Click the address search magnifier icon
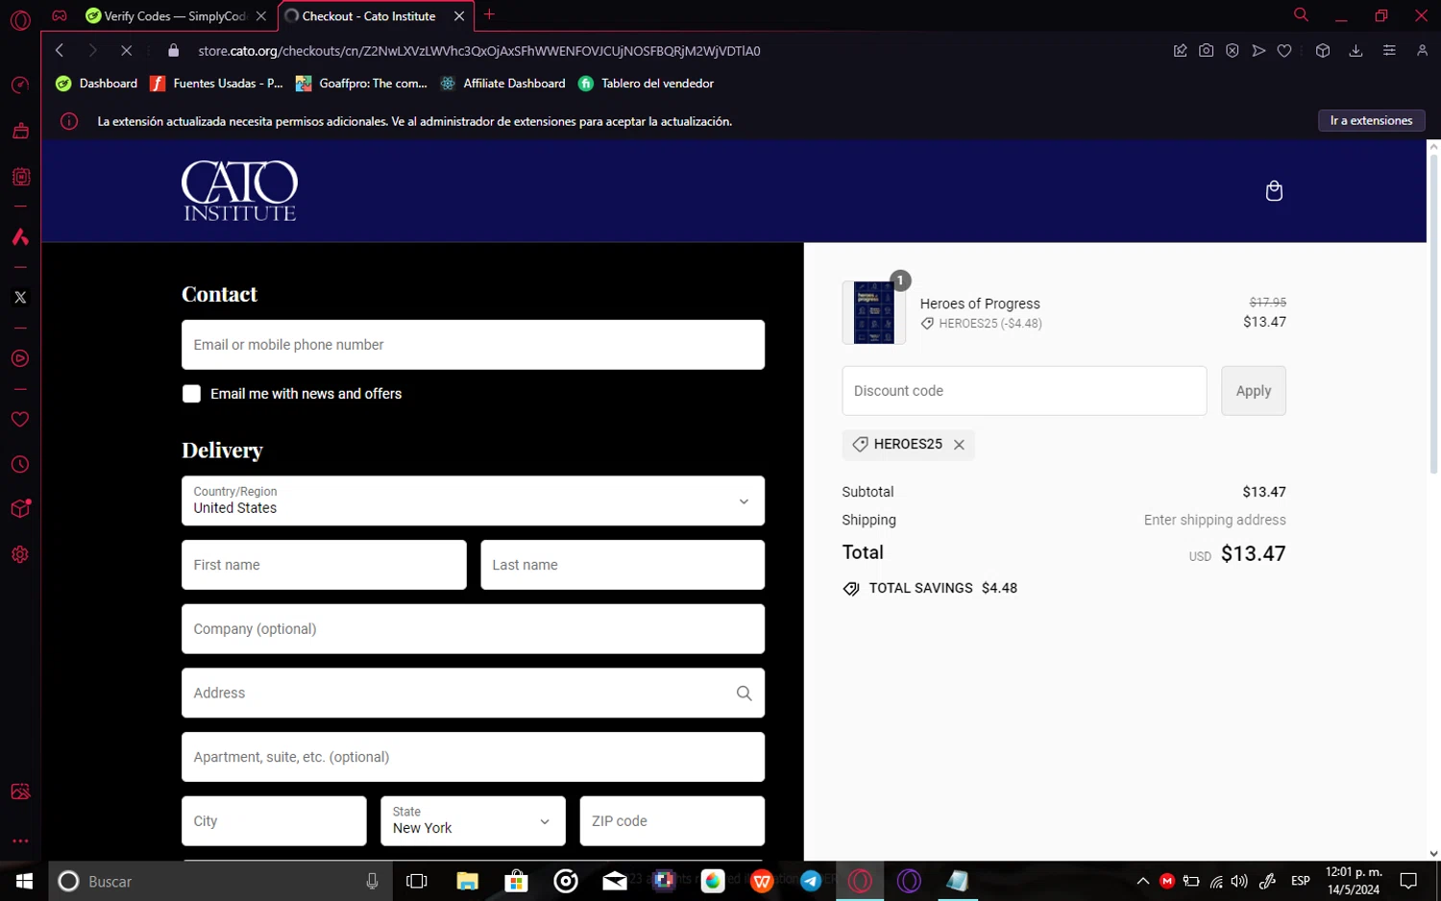Screen dimensions: 1441x901 tap(744, 693)
